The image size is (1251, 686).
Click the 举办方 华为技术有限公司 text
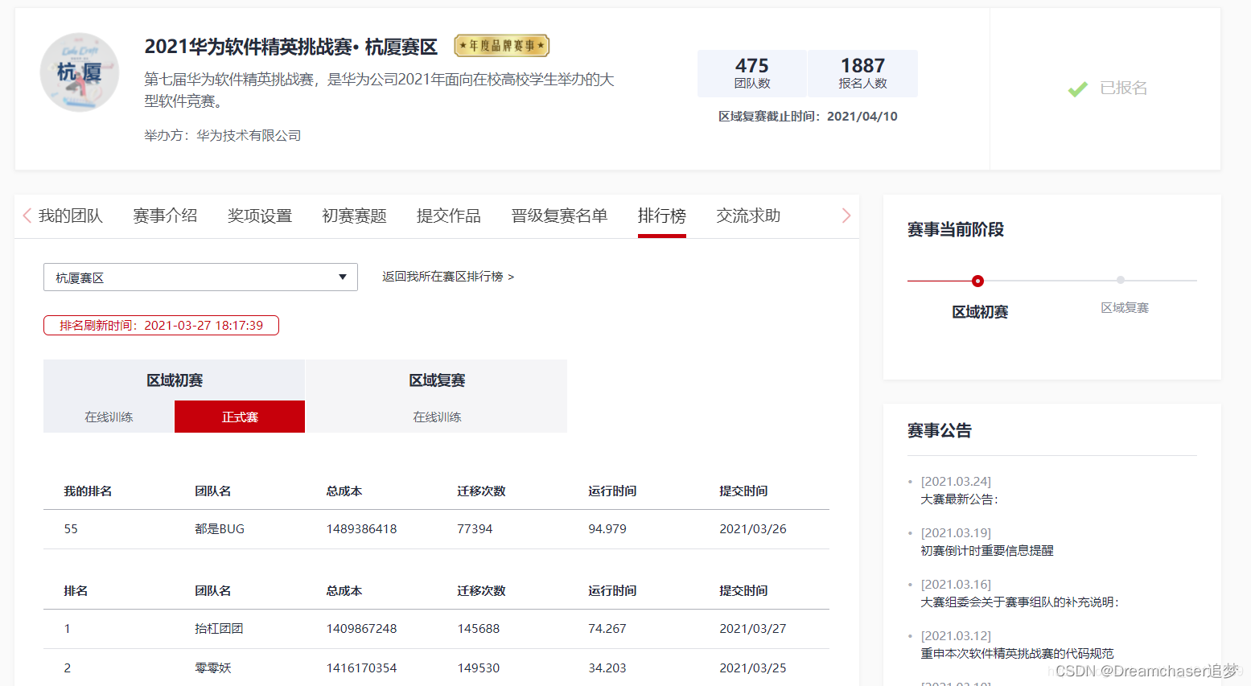point(223,136)
